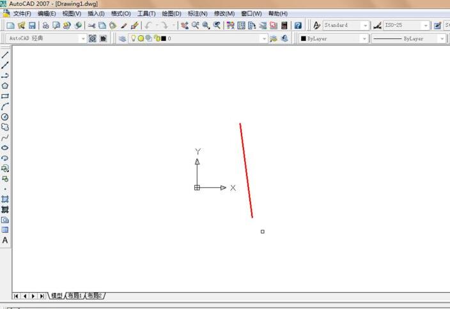
Task: Click the Help question mark icon
Action: (x=298, y=26)
